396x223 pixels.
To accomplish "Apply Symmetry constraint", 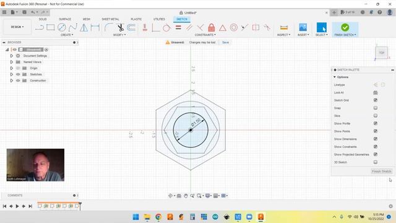I will click(256, 27).
